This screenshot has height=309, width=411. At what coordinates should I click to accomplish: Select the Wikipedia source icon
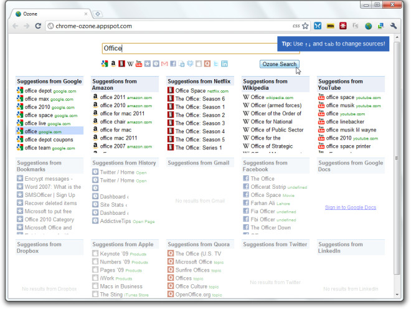(130, 64)
